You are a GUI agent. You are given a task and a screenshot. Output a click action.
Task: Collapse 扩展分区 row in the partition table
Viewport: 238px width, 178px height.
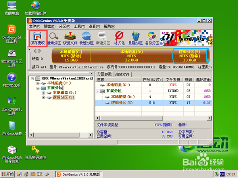[98, 91]
